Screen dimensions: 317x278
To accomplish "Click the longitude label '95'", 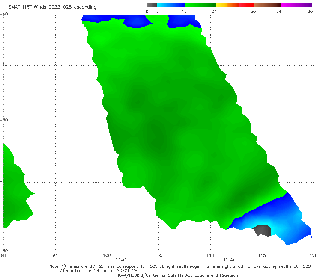I will click(x=55, y=255).
